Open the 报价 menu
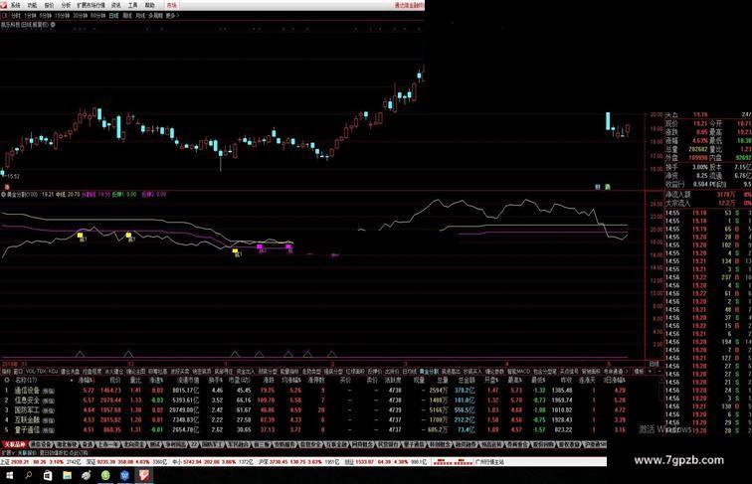This screenshot has width=752, height=484. (49, 5)
